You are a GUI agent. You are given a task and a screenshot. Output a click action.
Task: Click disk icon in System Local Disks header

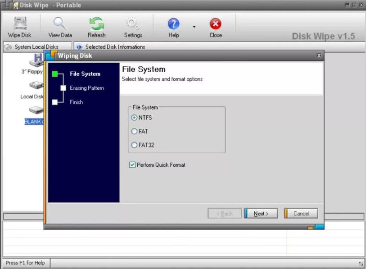pos(8,47)
